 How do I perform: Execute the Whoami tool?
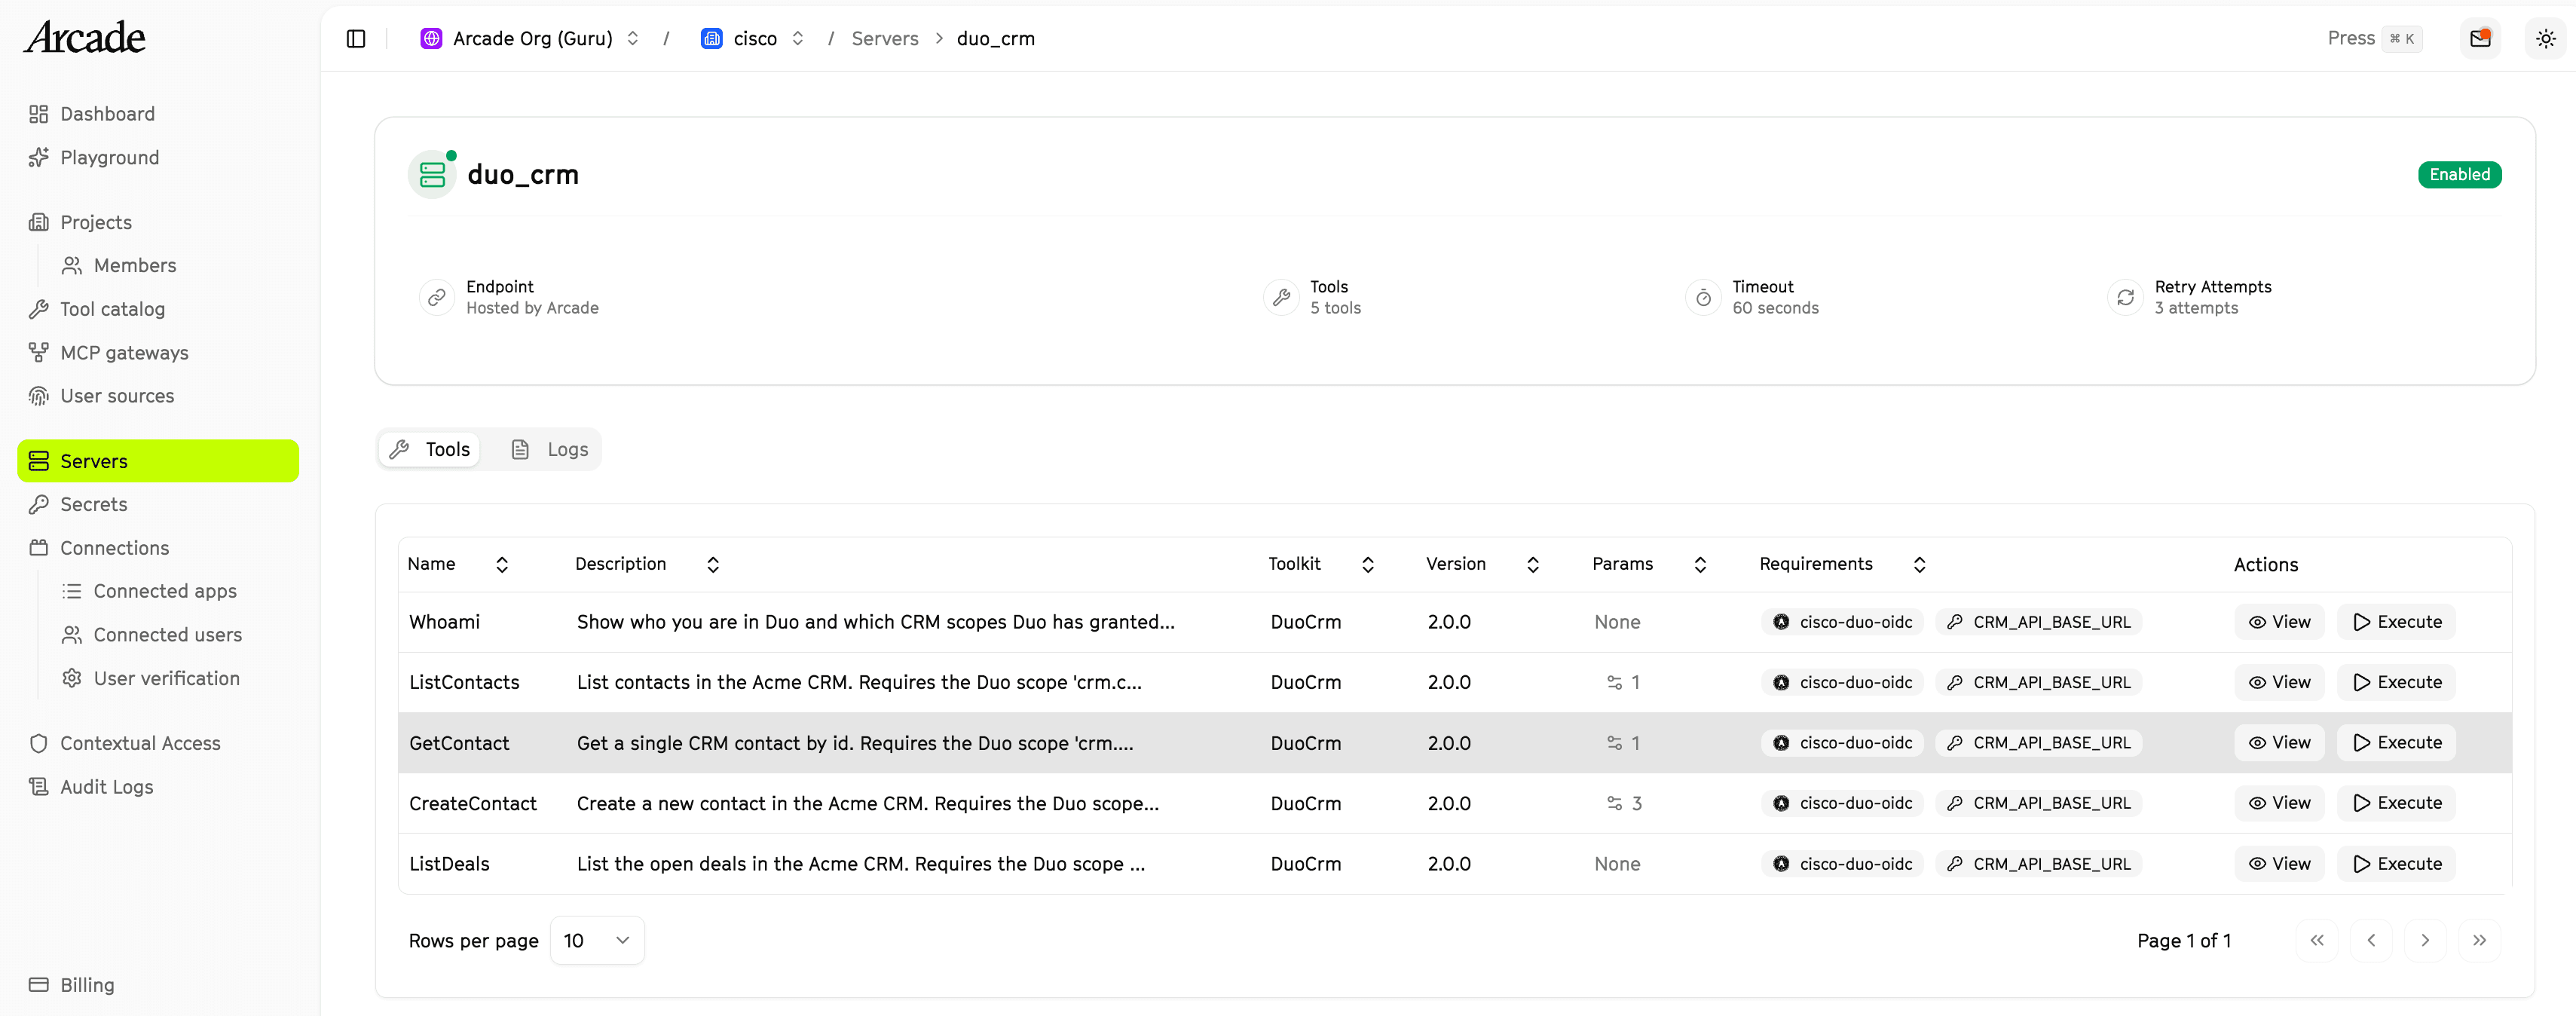pyautogui.click(x=2396, y=622)
